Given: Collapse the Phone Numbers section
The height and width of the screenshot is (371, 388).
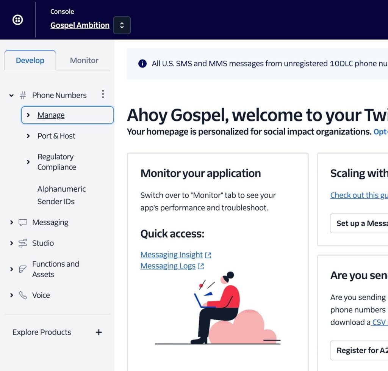Looking at the screenshot, I should [x=11, y=96].
